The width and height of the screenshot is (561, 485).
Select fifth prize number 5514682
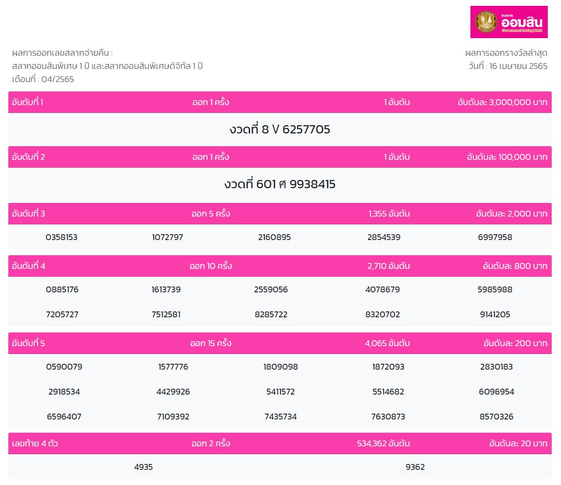point(388,392)
